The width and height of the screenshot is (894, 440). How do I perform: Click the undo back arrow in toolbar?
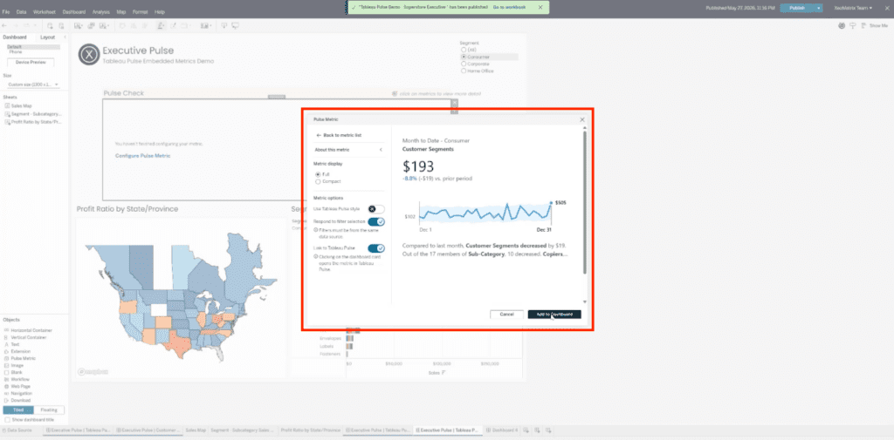(x=5, y=25)
